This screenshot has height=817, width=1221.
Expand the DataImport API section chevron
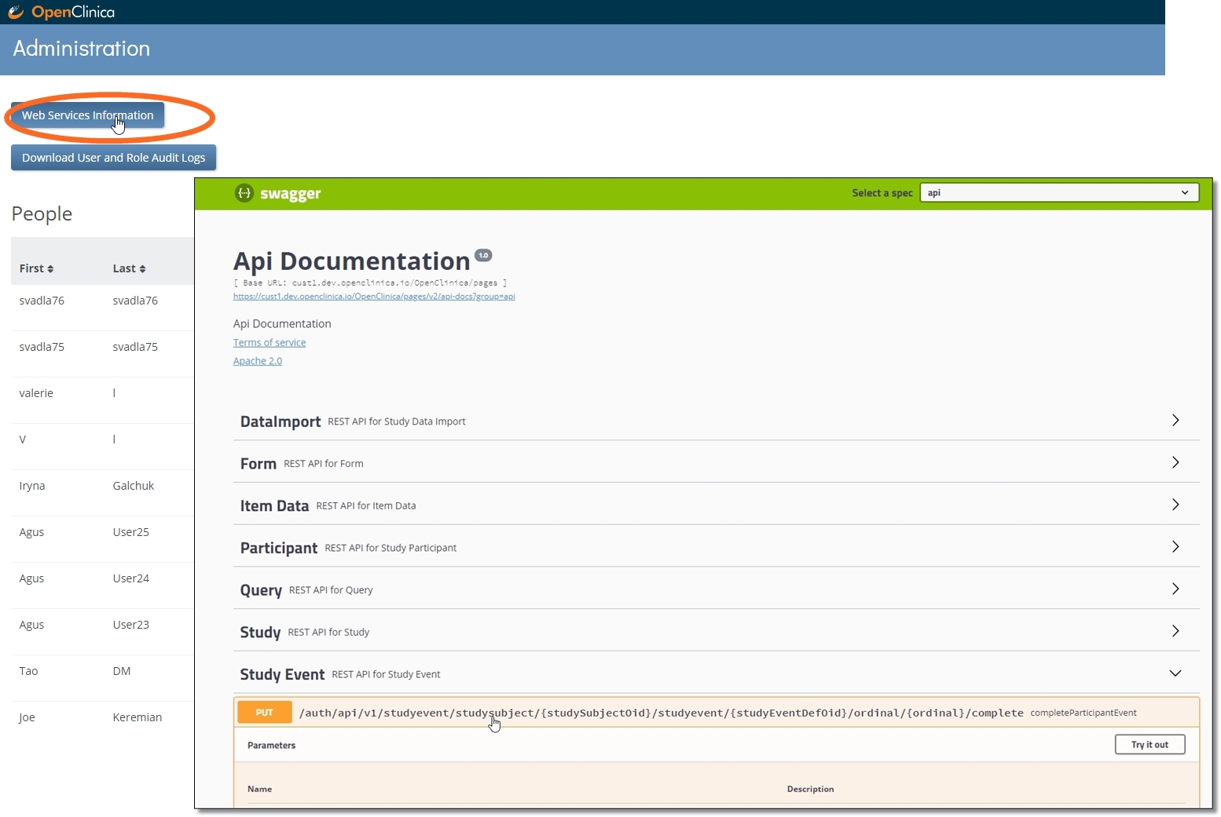click(x=1175, y=421)
